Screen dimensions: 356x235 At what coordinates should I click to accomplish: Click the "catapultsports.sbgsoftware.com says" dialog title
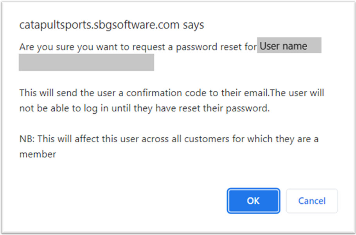click(x=111, y=25)
